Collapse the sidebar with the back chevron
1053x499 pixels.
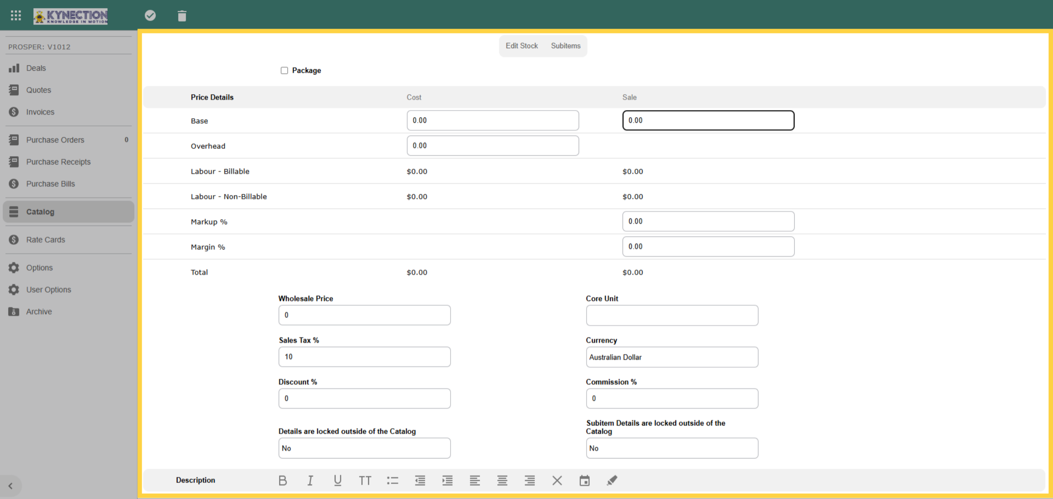coord(11,486)
